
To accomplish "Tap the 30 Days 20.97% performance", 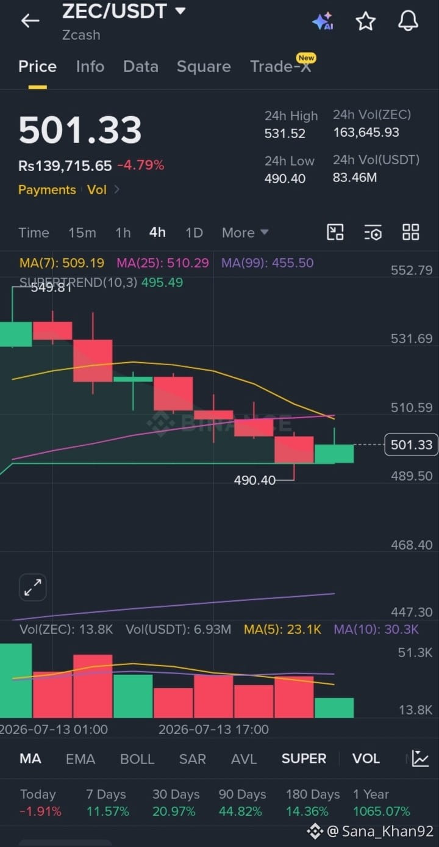I will [176, 803].
